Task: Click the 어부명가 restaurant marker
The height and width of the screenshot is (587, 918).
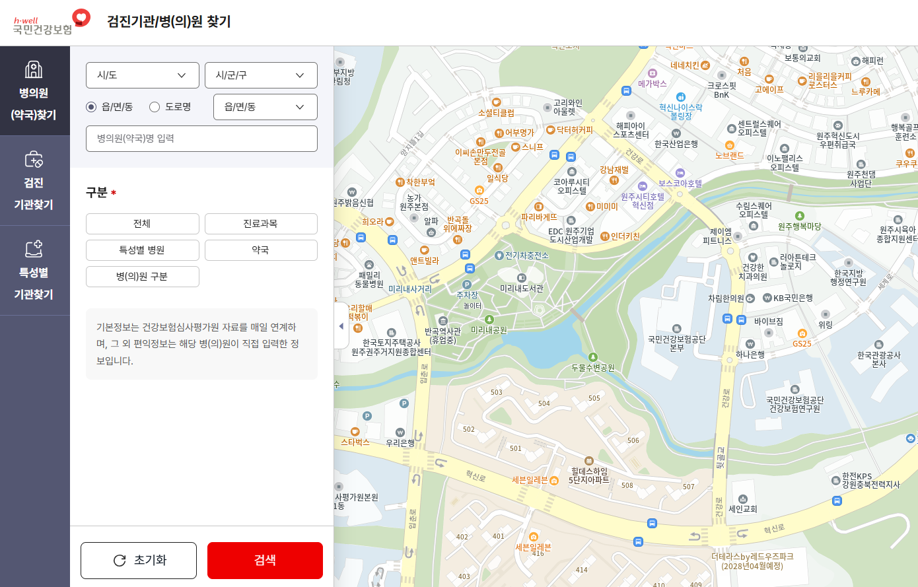Action: pyautogui.click(x=499, y=133)
